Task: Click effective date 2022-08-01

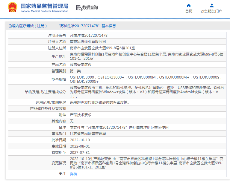Action: point(80,146)
